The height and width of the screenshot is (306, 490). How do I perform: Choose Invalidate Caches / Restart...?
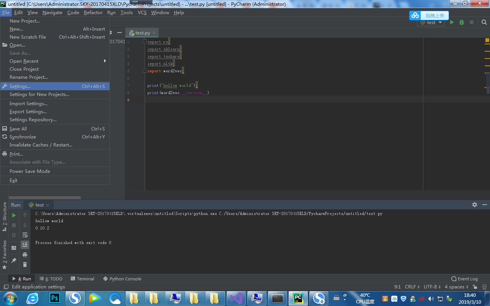coord(55,145)
